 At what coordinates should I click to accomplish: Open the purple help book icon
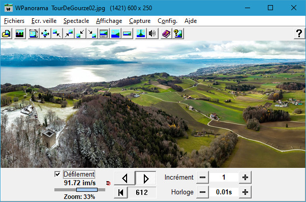(166, 34)
